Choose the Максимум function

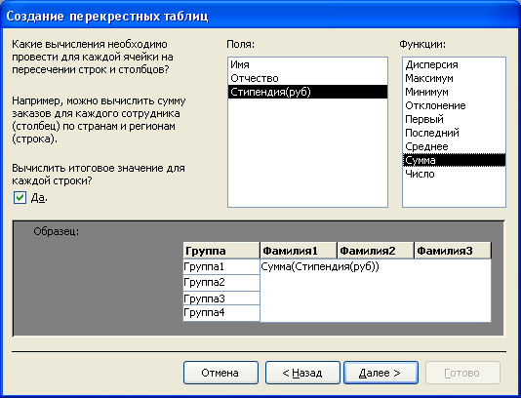pos(454,78)
